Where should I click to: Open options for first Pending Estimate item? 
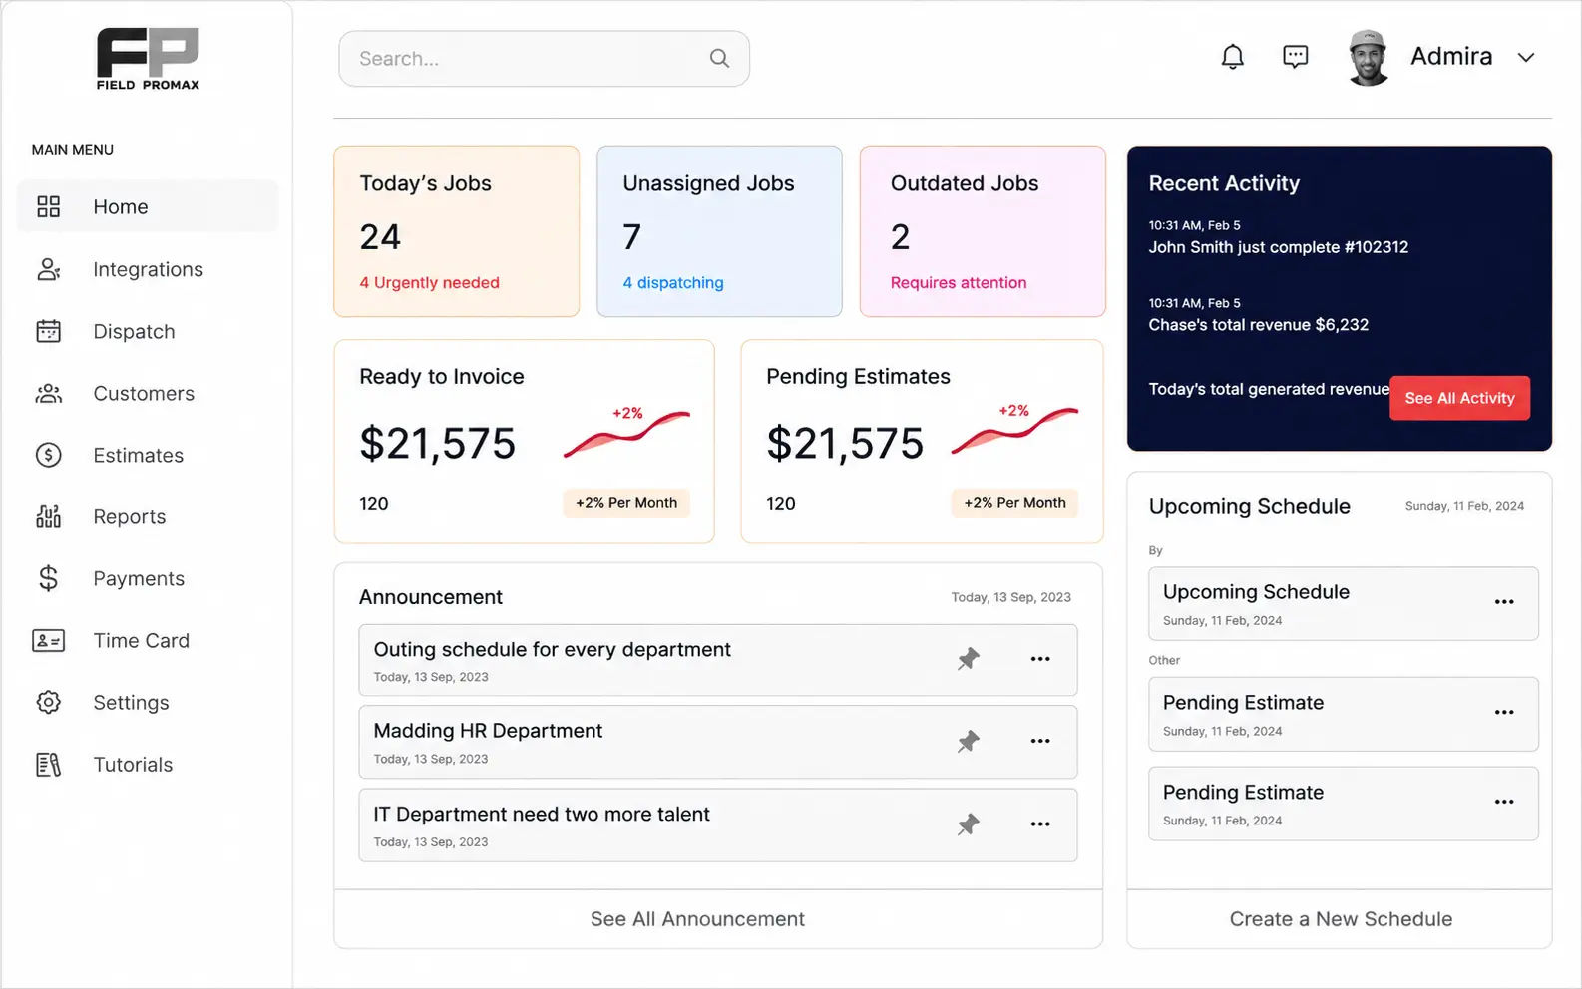(1504, 712)
